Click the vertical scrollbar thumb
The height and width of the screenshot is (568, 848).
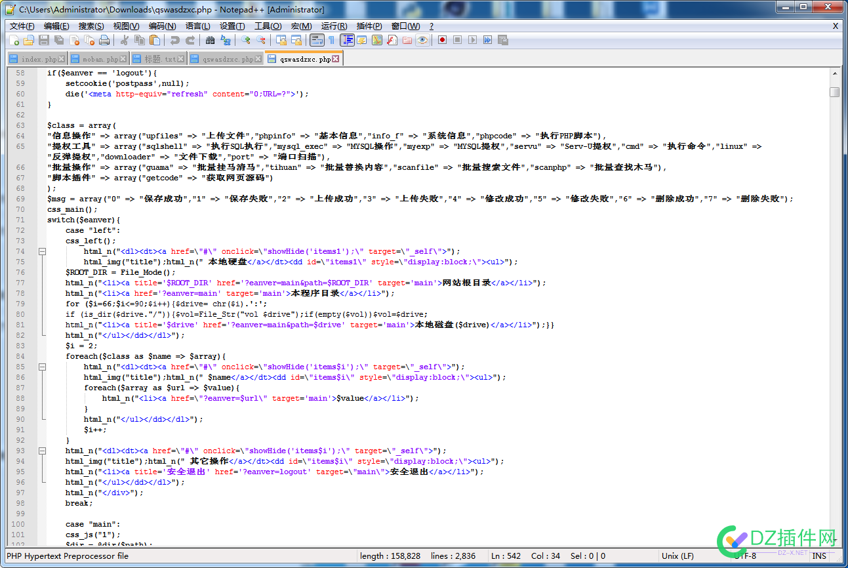click(834, 92)
